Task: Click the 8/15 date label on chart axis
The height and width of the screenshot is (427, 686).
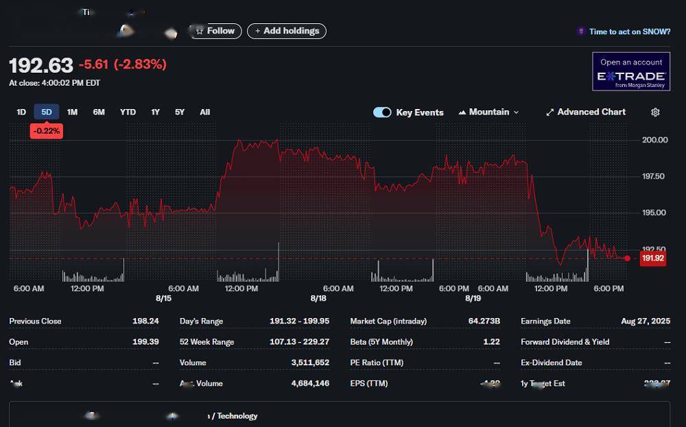Action: click(x=164, y=299)
